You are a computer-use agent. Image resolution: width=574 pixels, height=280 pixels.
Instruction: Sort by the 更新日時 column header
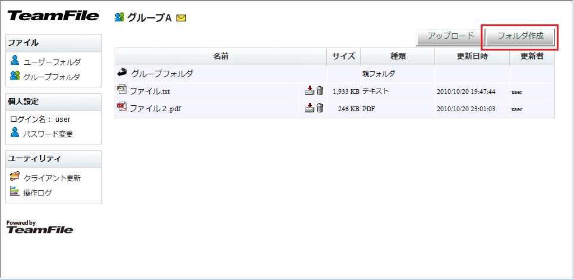pyautogui.click(x=472, y=56)
